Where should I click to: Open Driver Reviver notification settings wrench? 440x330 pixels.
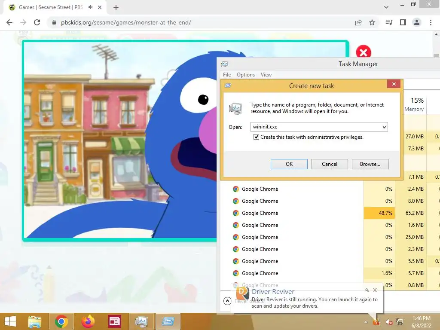click(367, 290)
